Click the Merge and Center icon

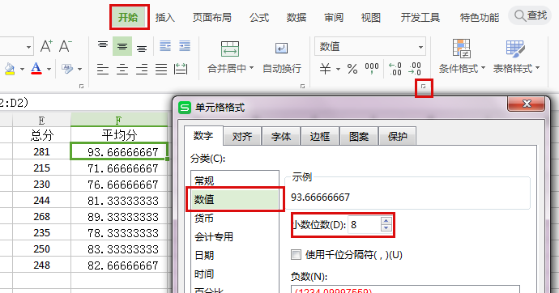[230, 49]
